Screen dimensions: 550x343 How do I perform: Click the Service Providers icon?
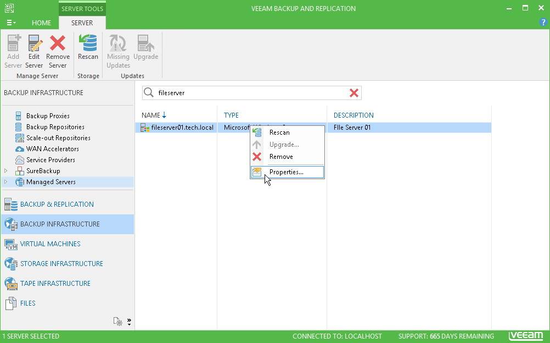click(x=20, y=160)
